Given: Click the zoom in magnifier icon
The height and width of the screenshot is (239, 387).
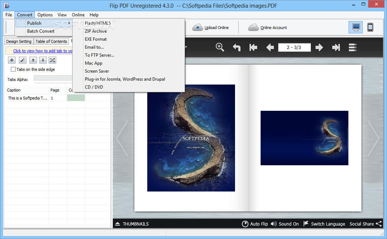Looking at the screenshot, I should click(220, 47).
